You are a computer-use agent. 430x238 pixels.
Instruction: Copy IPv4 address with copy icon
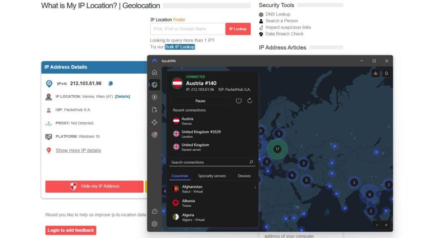click(x=110, y=84)
